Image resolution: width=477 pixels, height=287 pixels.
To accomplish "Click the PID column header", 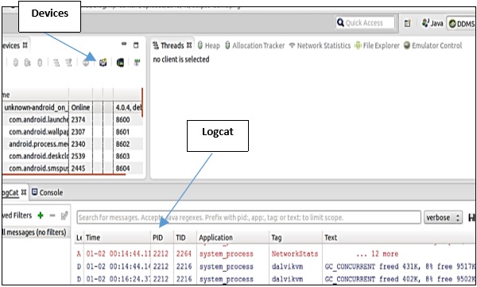I will point(162,238).
